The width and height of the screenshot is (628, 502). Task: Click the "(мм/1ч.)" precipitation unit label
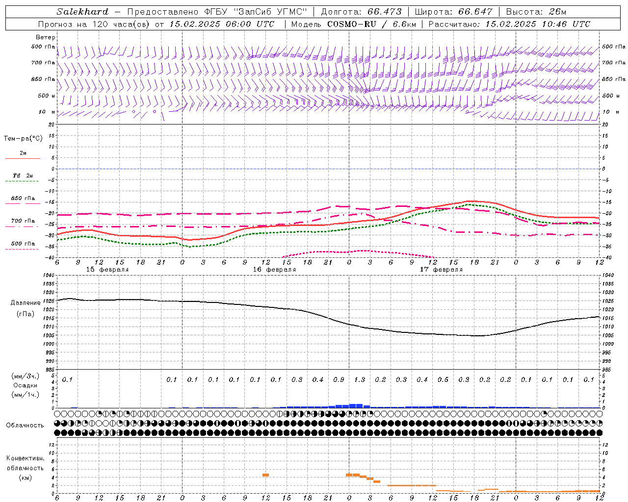pos(26,395)
